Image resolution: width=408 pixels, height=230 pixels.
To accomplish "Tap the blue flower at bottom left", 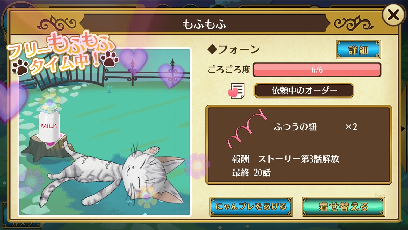I will pos(32,181).
